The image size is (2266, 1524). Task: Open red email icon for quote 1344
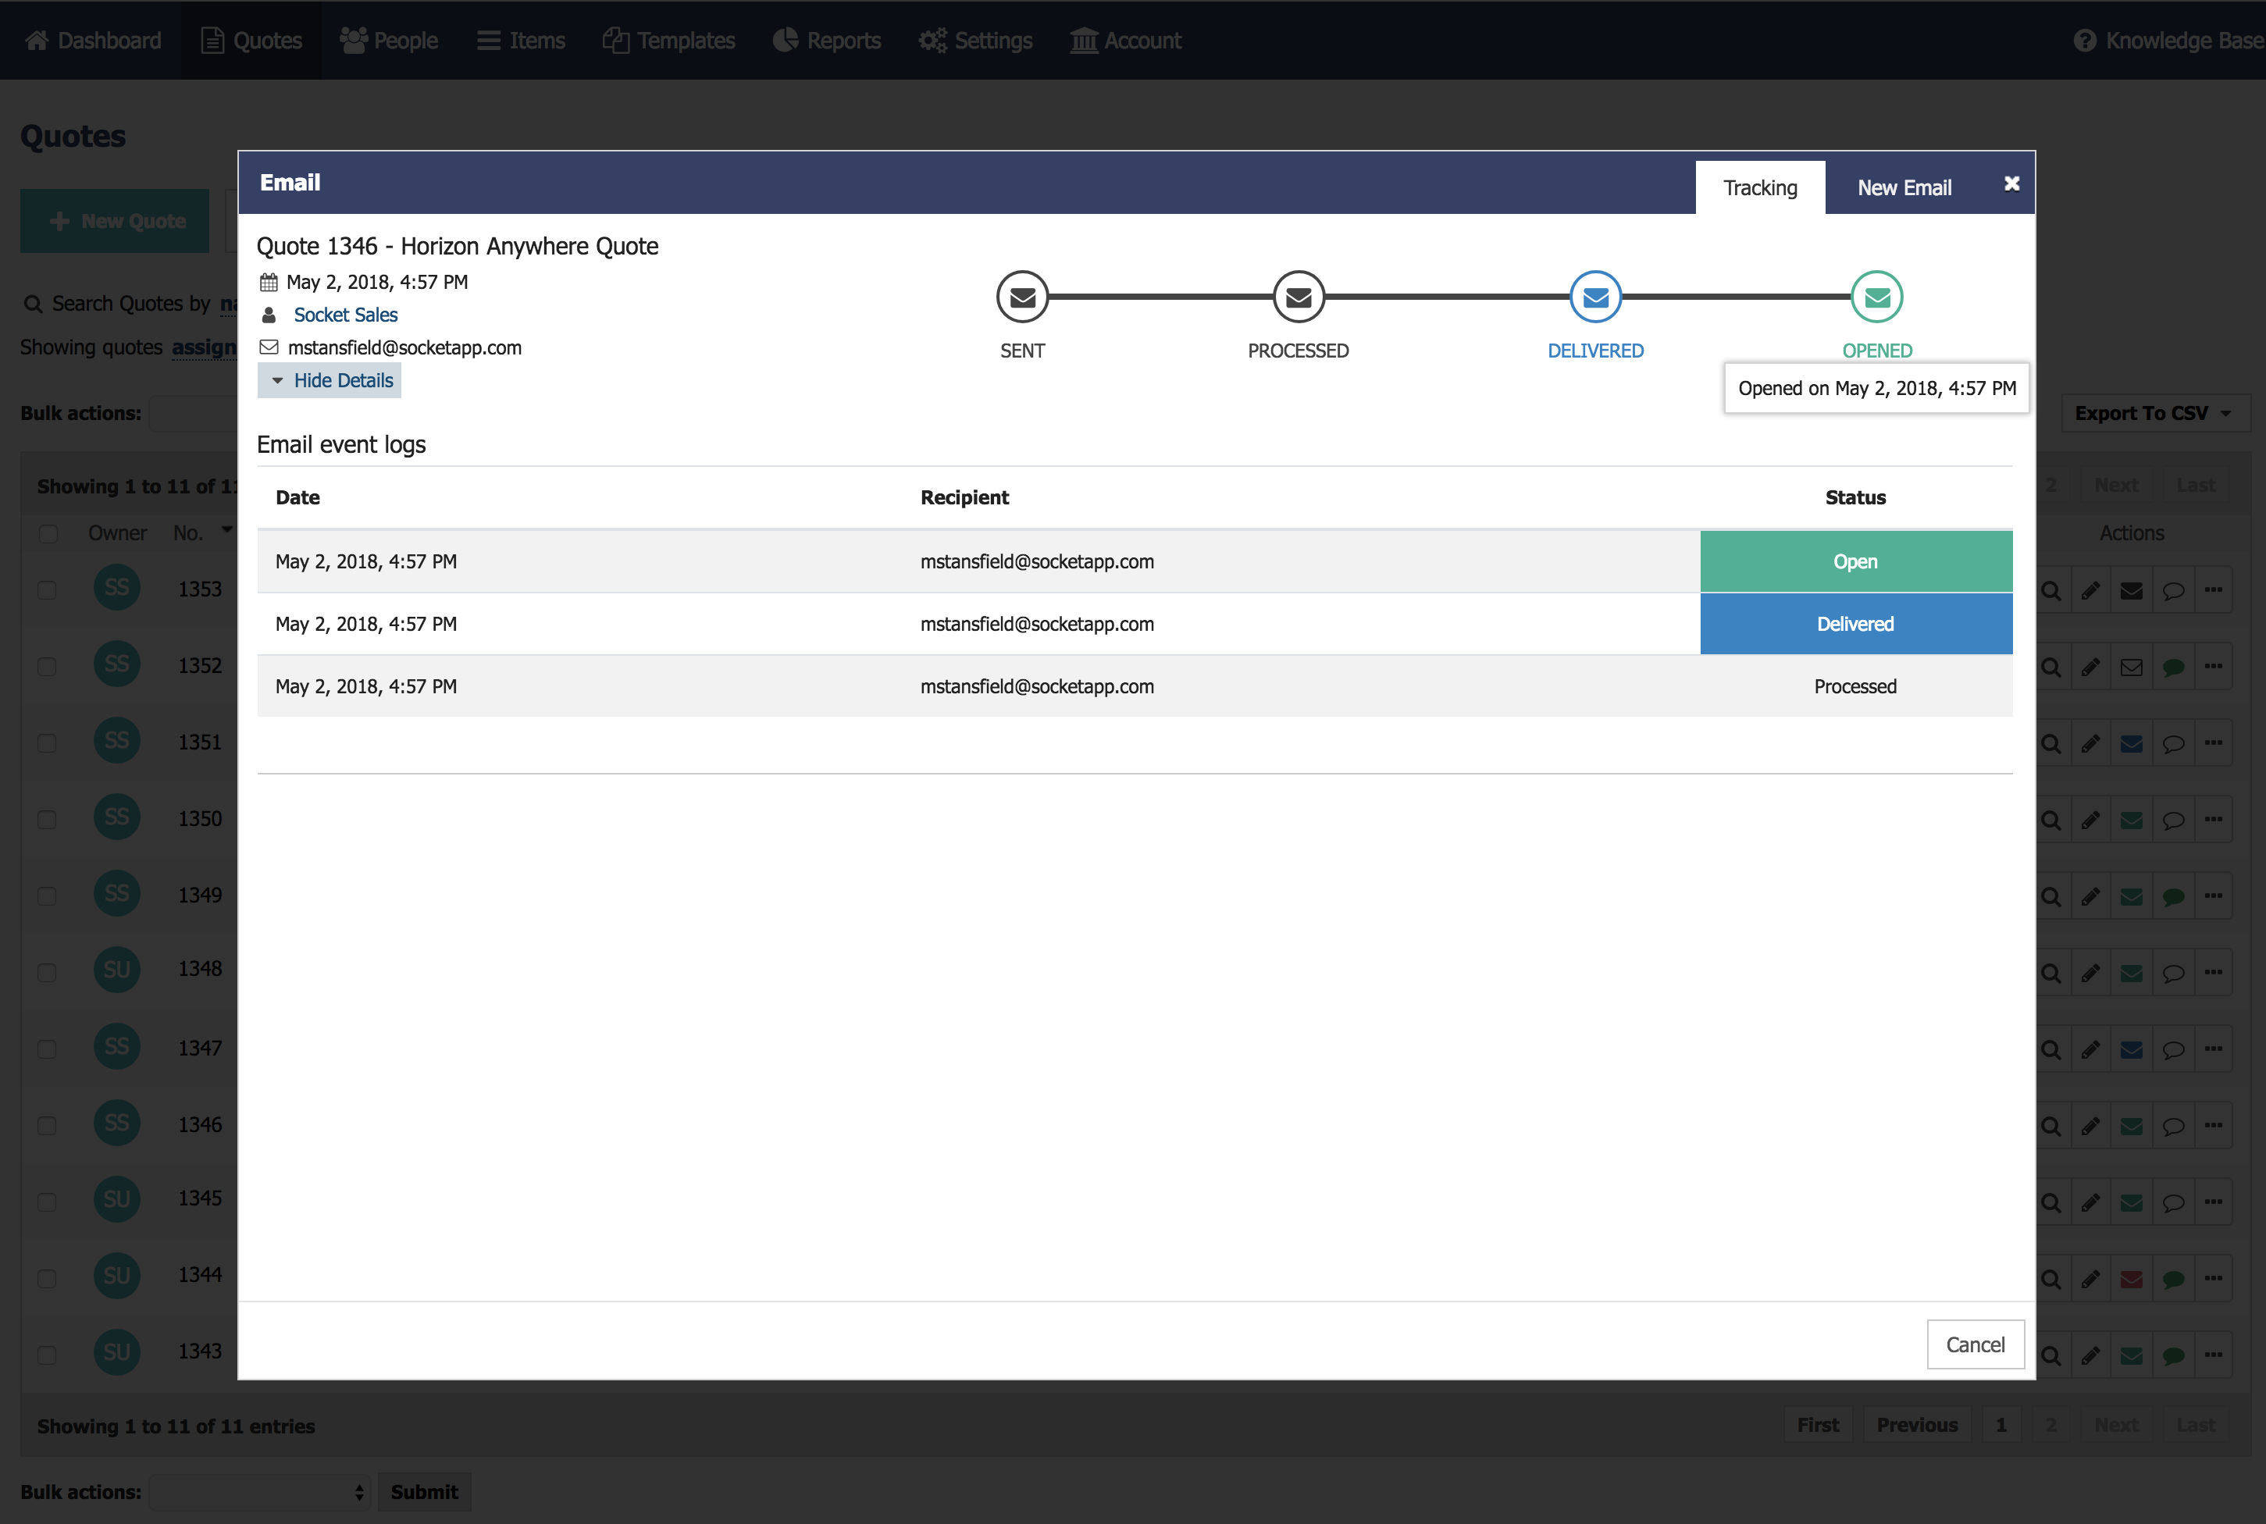(2132, 1279)
